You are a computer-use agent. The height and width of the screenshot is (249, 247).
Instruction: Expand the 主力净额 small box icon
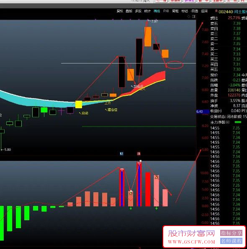pyautogui.click(x=228, y=122)
